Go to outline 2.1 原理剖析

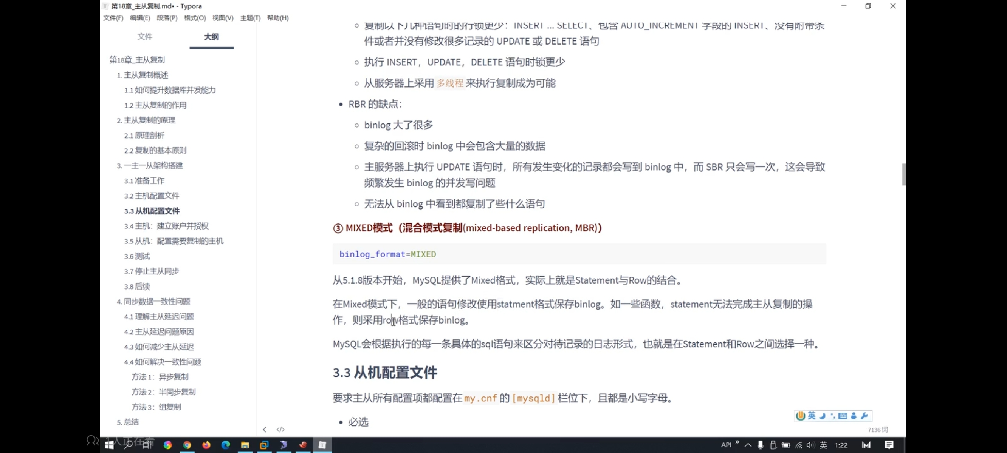coord(144,136)
